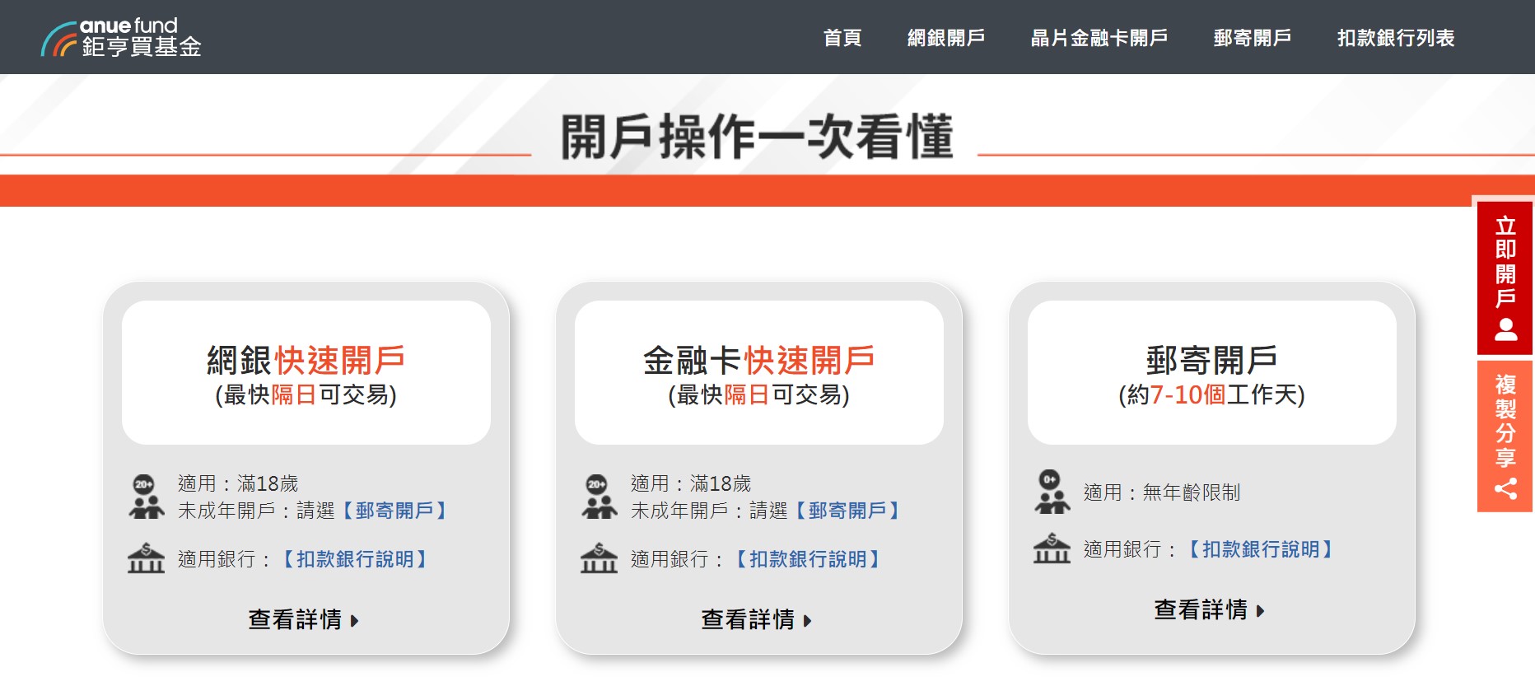The width and height of the screenshot is (1535, 700).
Task: Select 扣款銀行列表 in the top menu
Action: 1395,38
